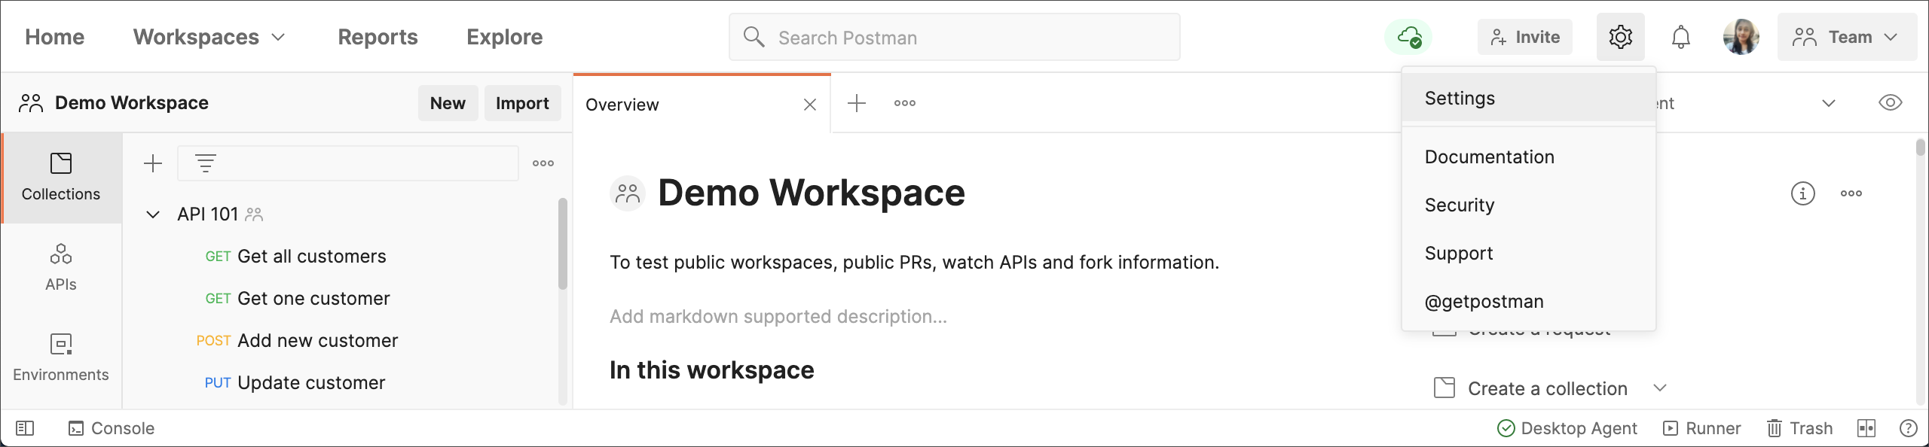This screenshot has width=1929, height=447.
Task: Select Settings from the menu
Action: [1528, 98]
